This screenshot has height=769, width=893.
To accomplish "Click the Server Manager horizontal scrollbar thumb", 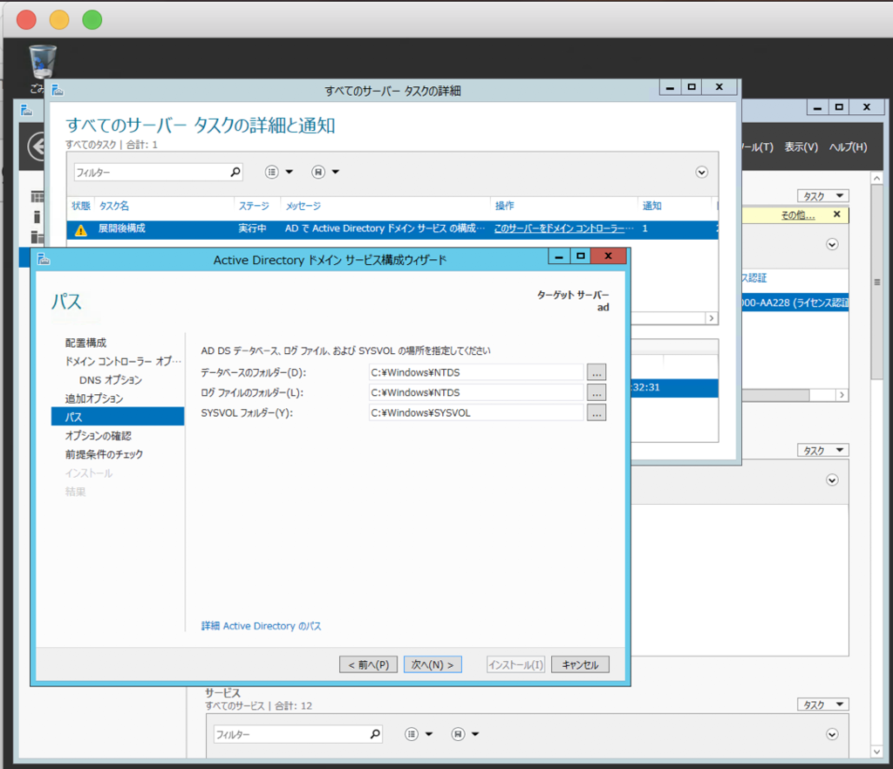I will [774, 395].
